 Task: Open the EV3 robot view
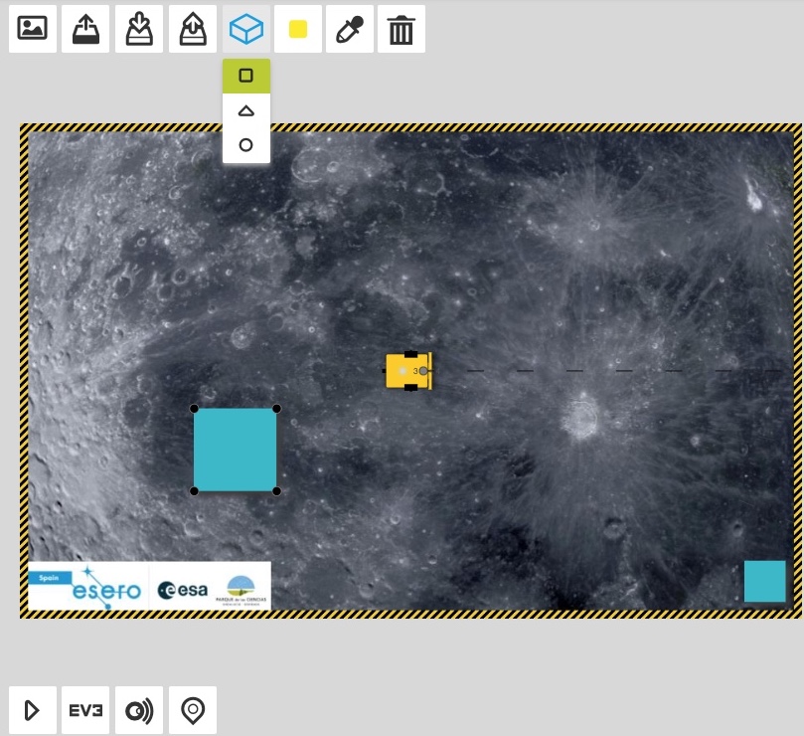tap(85, 710)
